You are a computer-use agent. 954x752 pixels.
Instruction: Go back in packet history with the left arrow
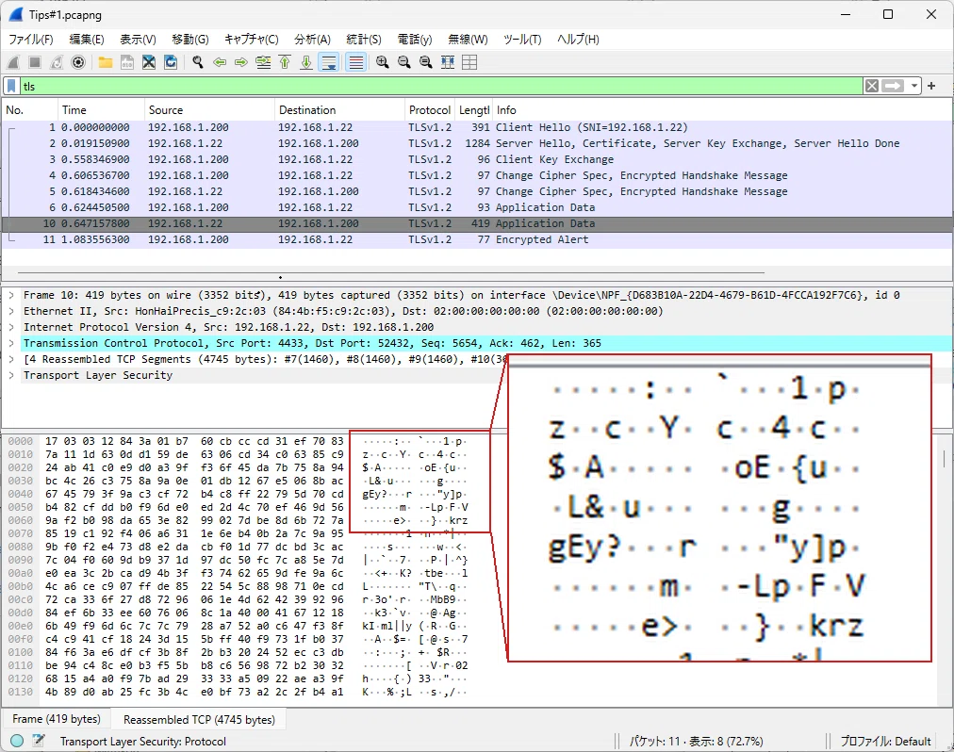pyautogui.click(x=220, y=62)
